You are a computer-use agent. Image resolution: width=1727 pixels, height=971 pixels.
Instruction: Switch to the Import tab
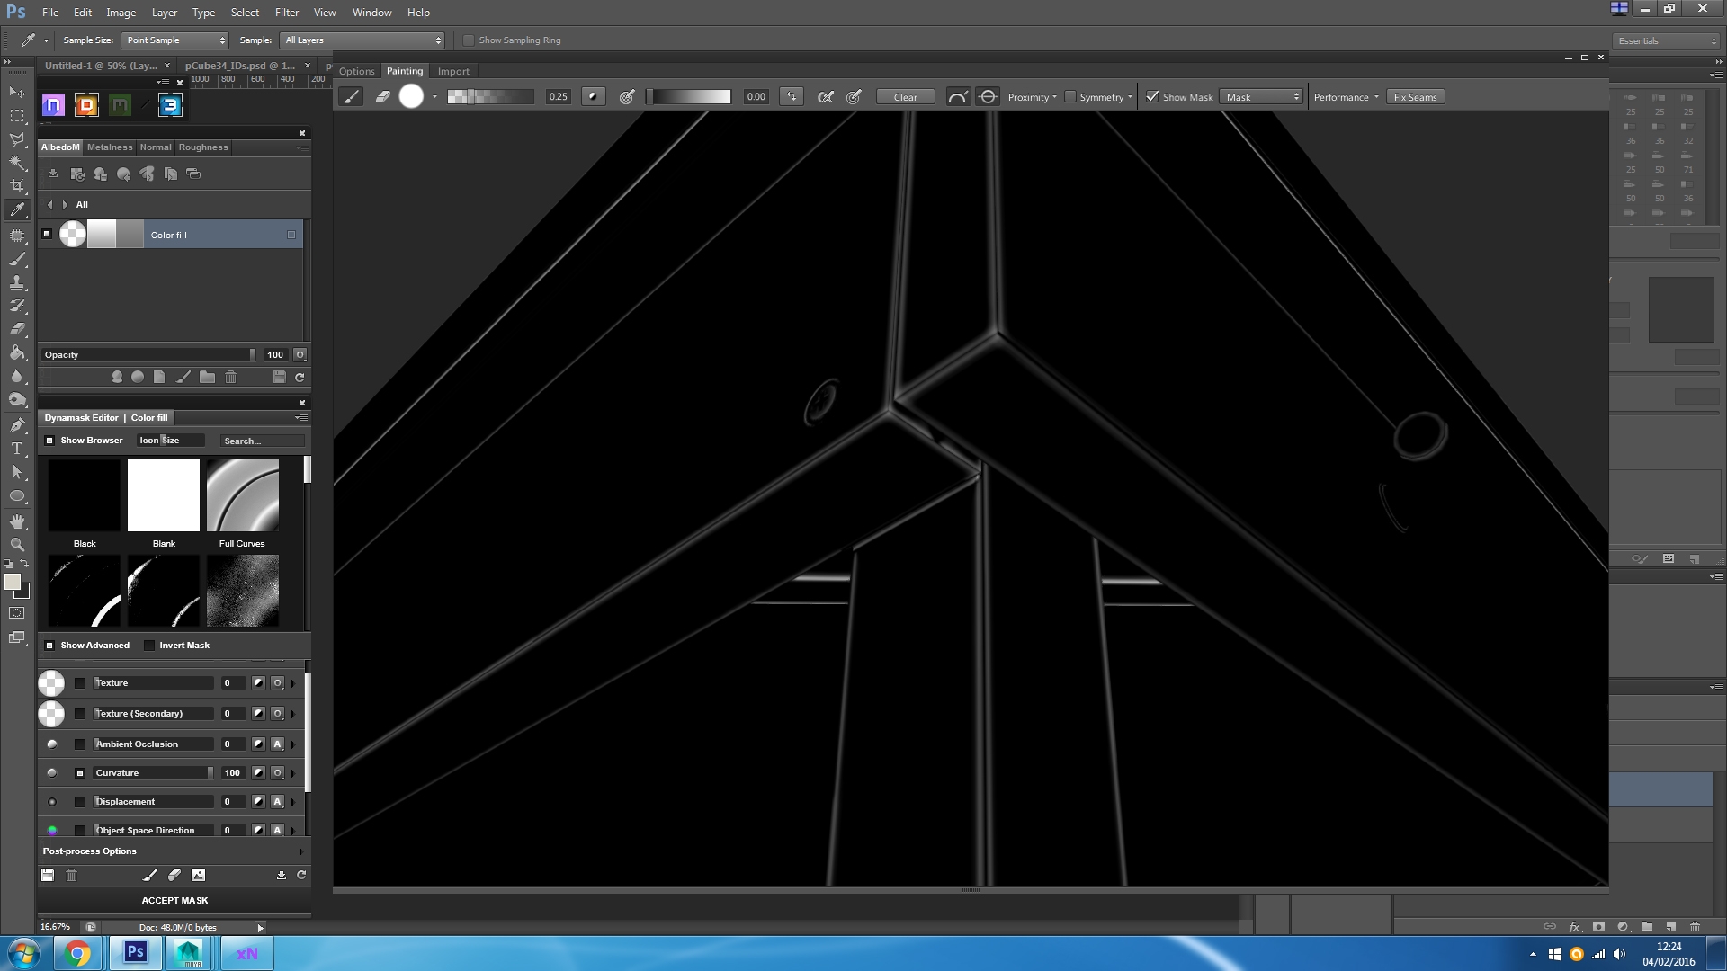(x=453, y=72)
